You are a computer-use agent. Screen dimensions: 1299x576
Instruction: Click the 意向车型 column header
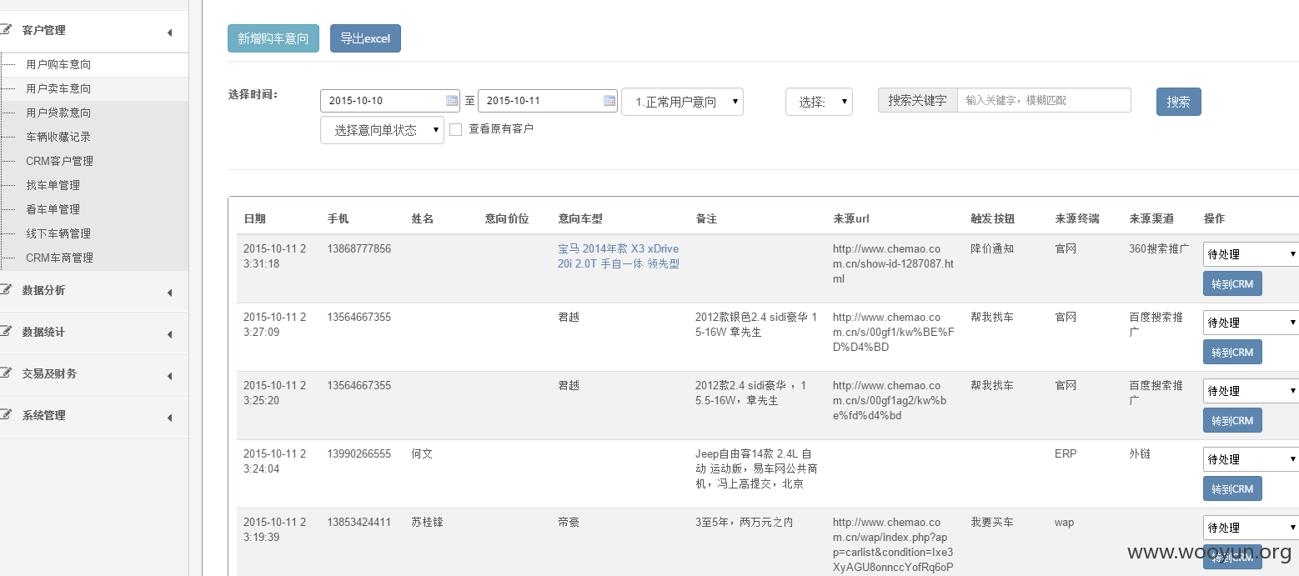[x=580, y=218]
